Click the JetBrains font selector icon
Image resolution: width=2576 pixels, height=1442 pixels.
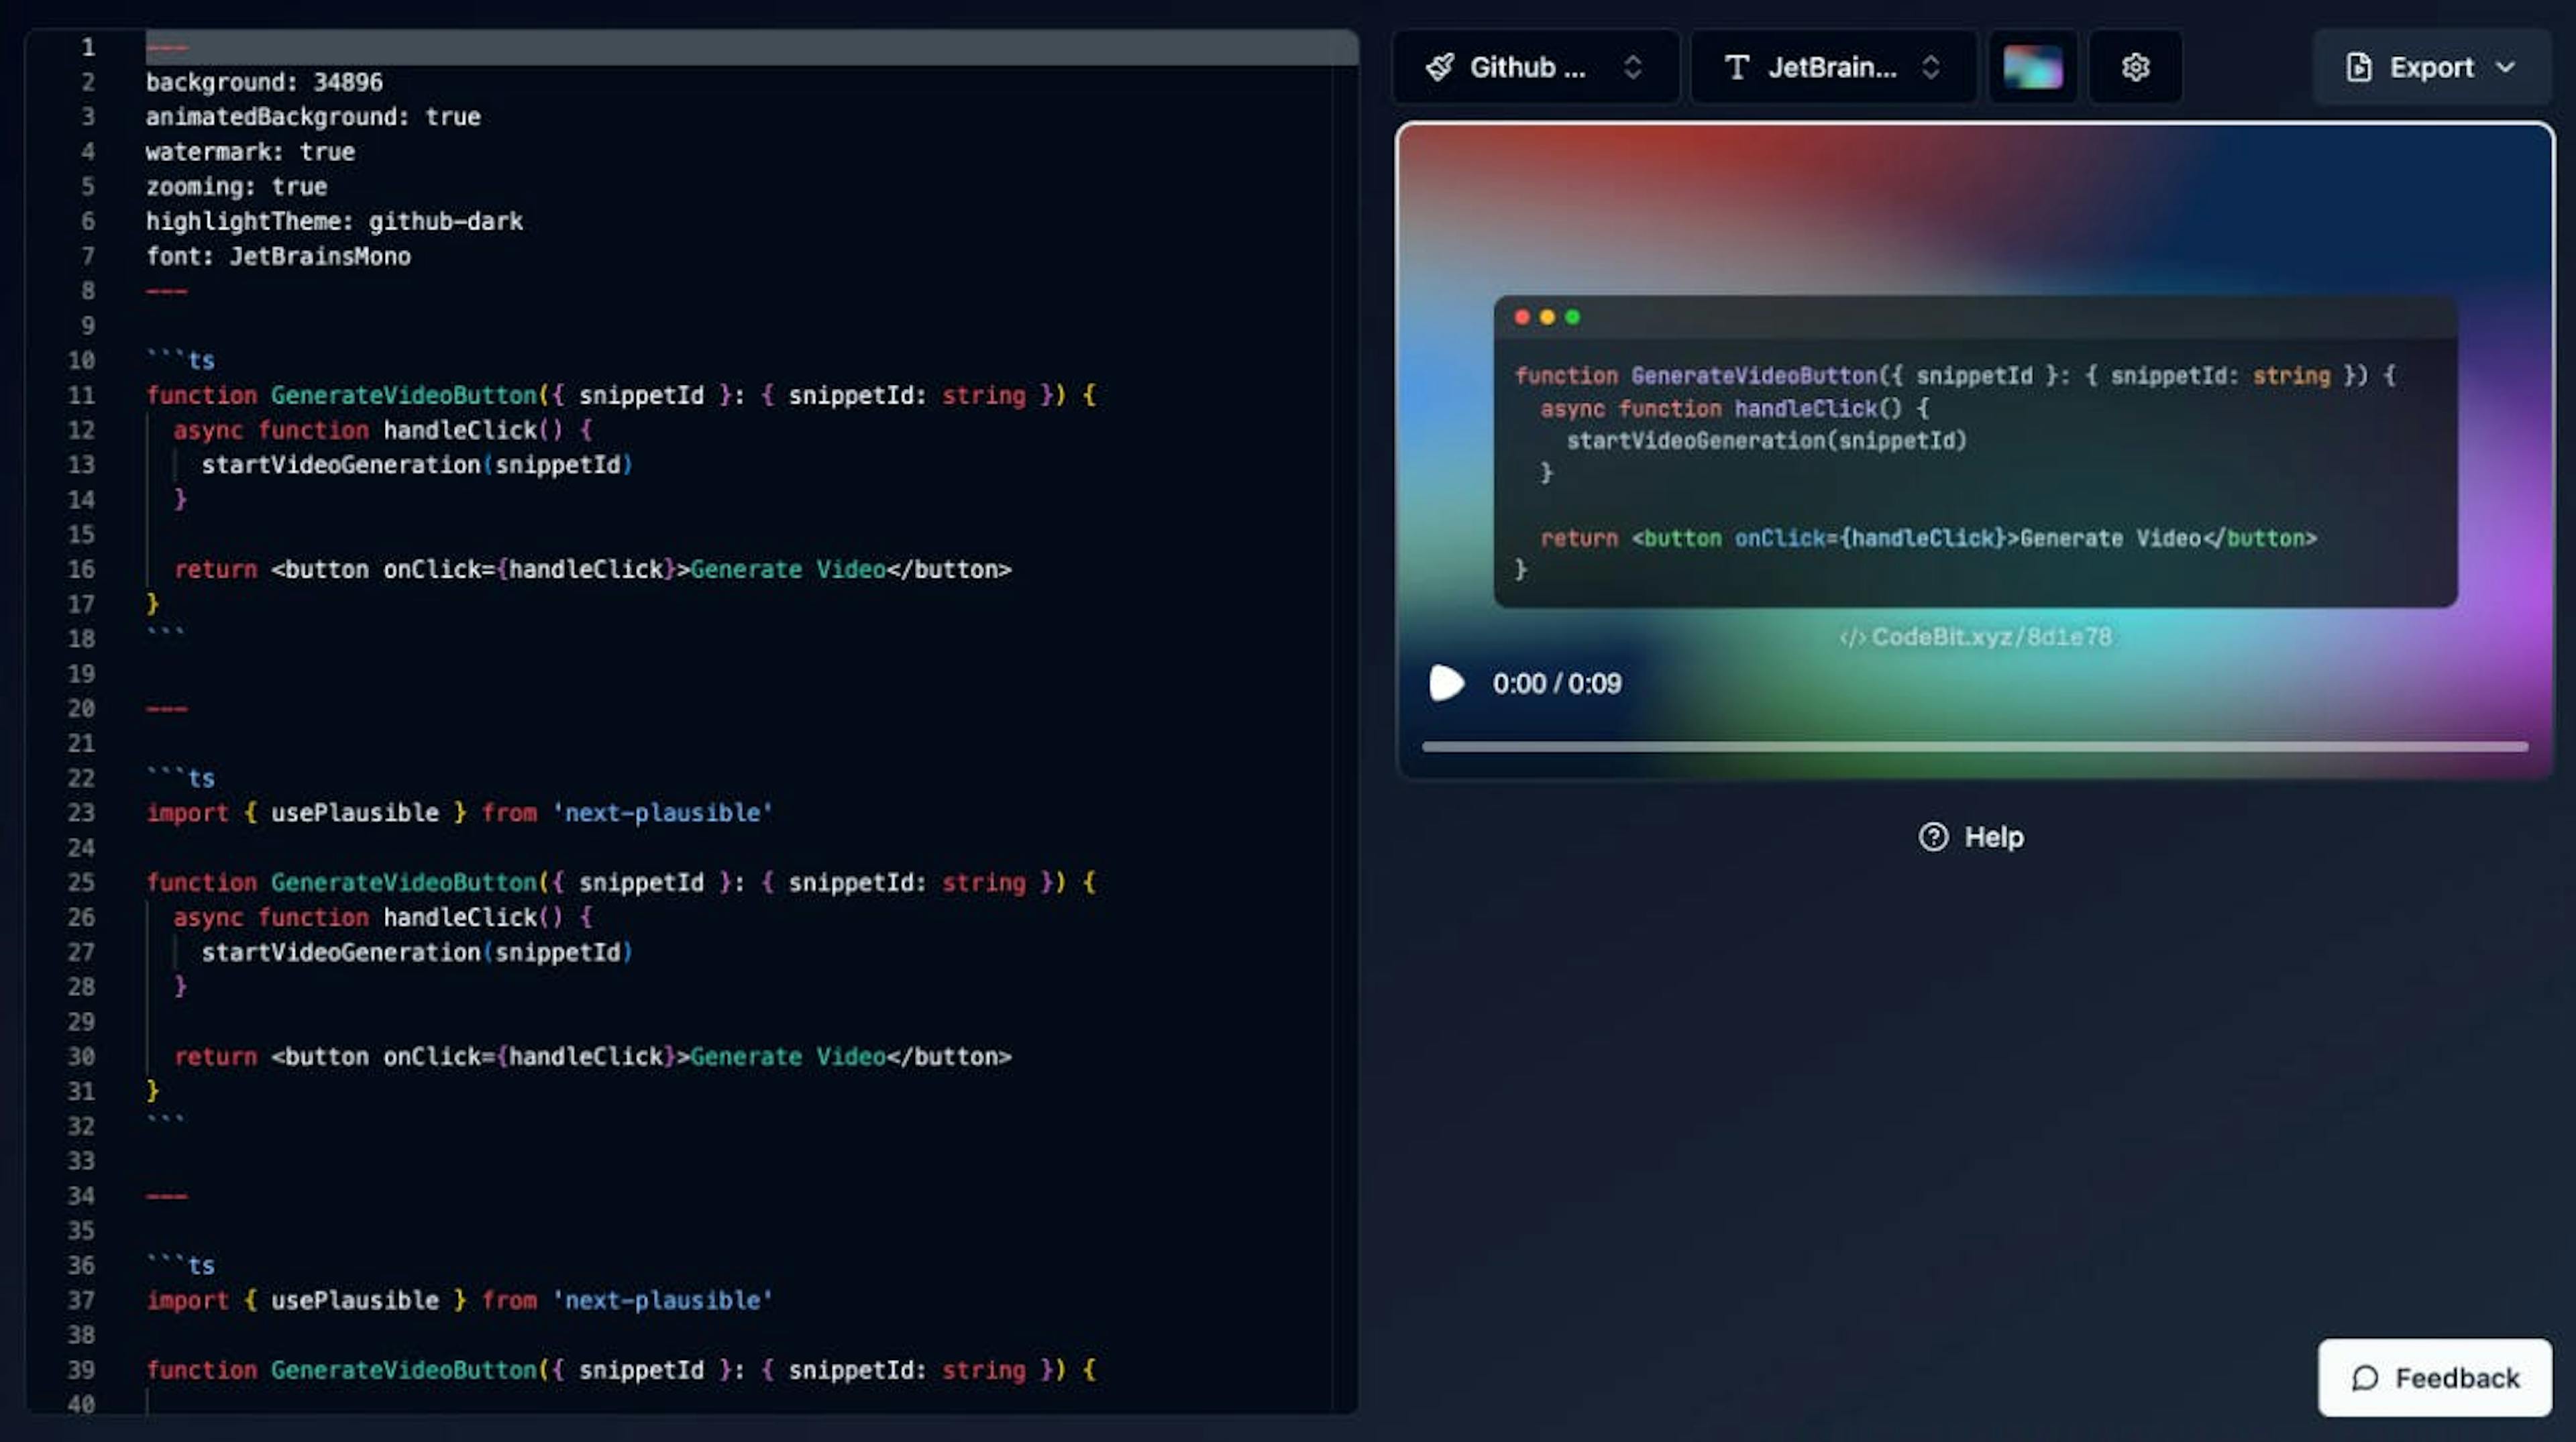coord(1735,66)
